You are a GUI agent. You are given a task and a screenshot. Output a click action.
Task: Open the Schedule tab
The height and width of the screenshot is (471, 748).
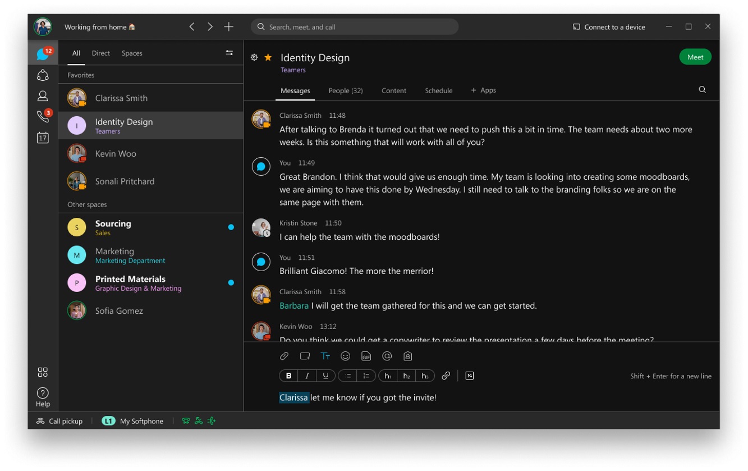coord(439,90)
